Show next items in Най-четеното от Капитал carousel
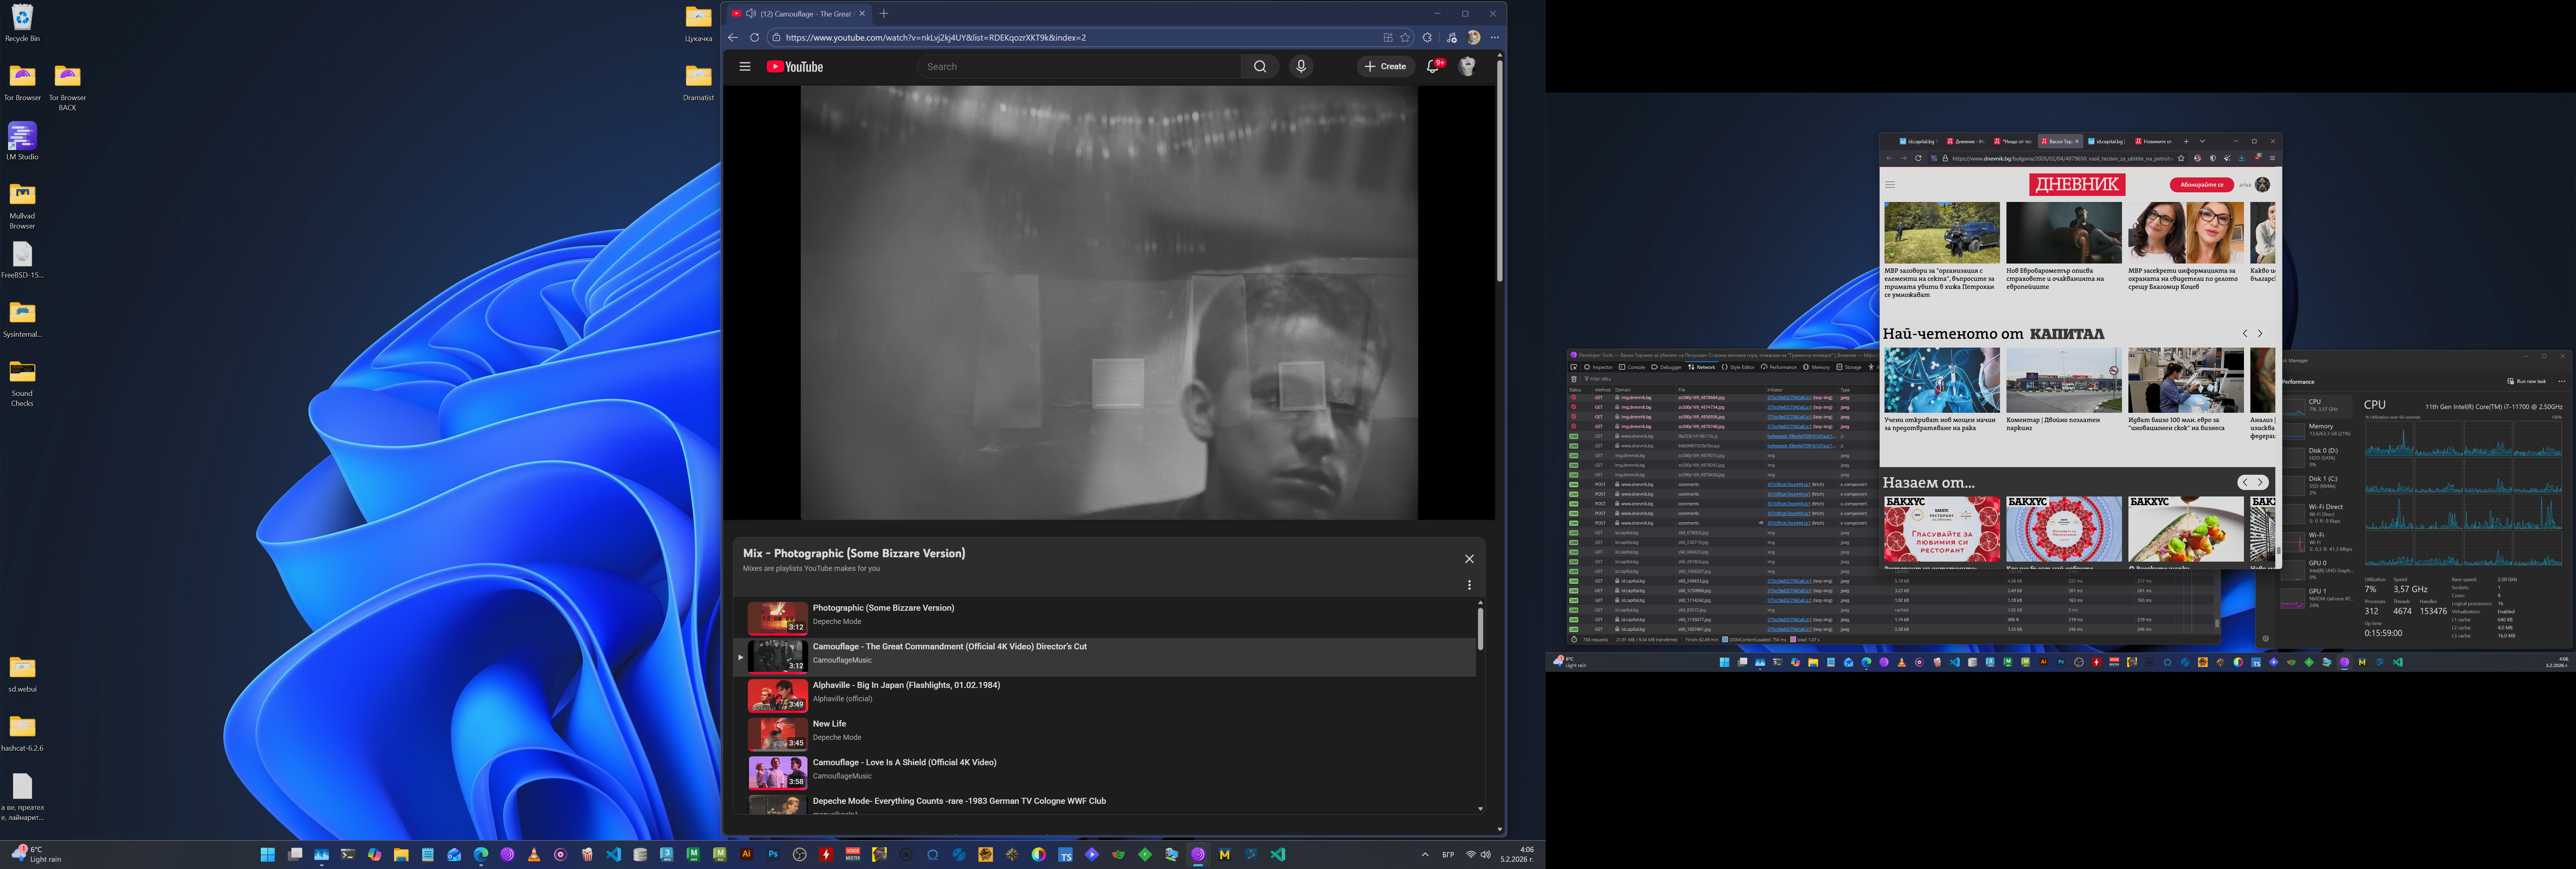 2260,334
